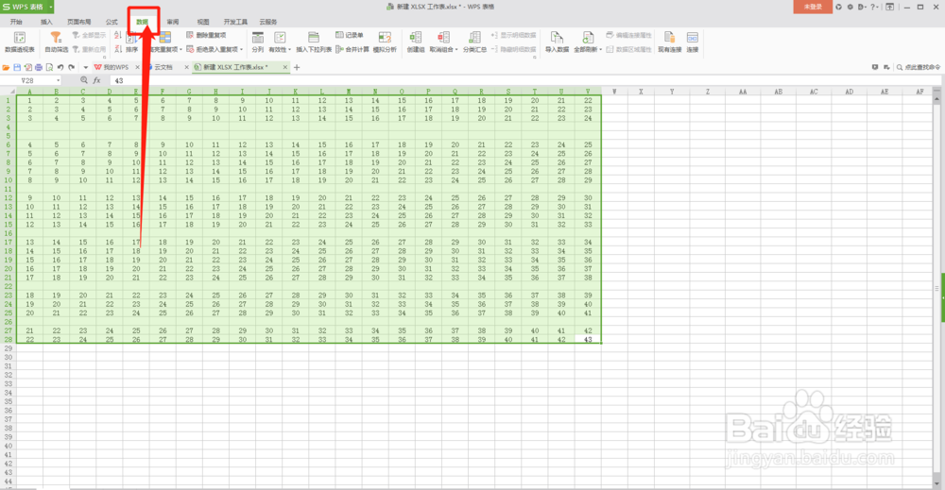Redo the last undone action

click(71, 67)
